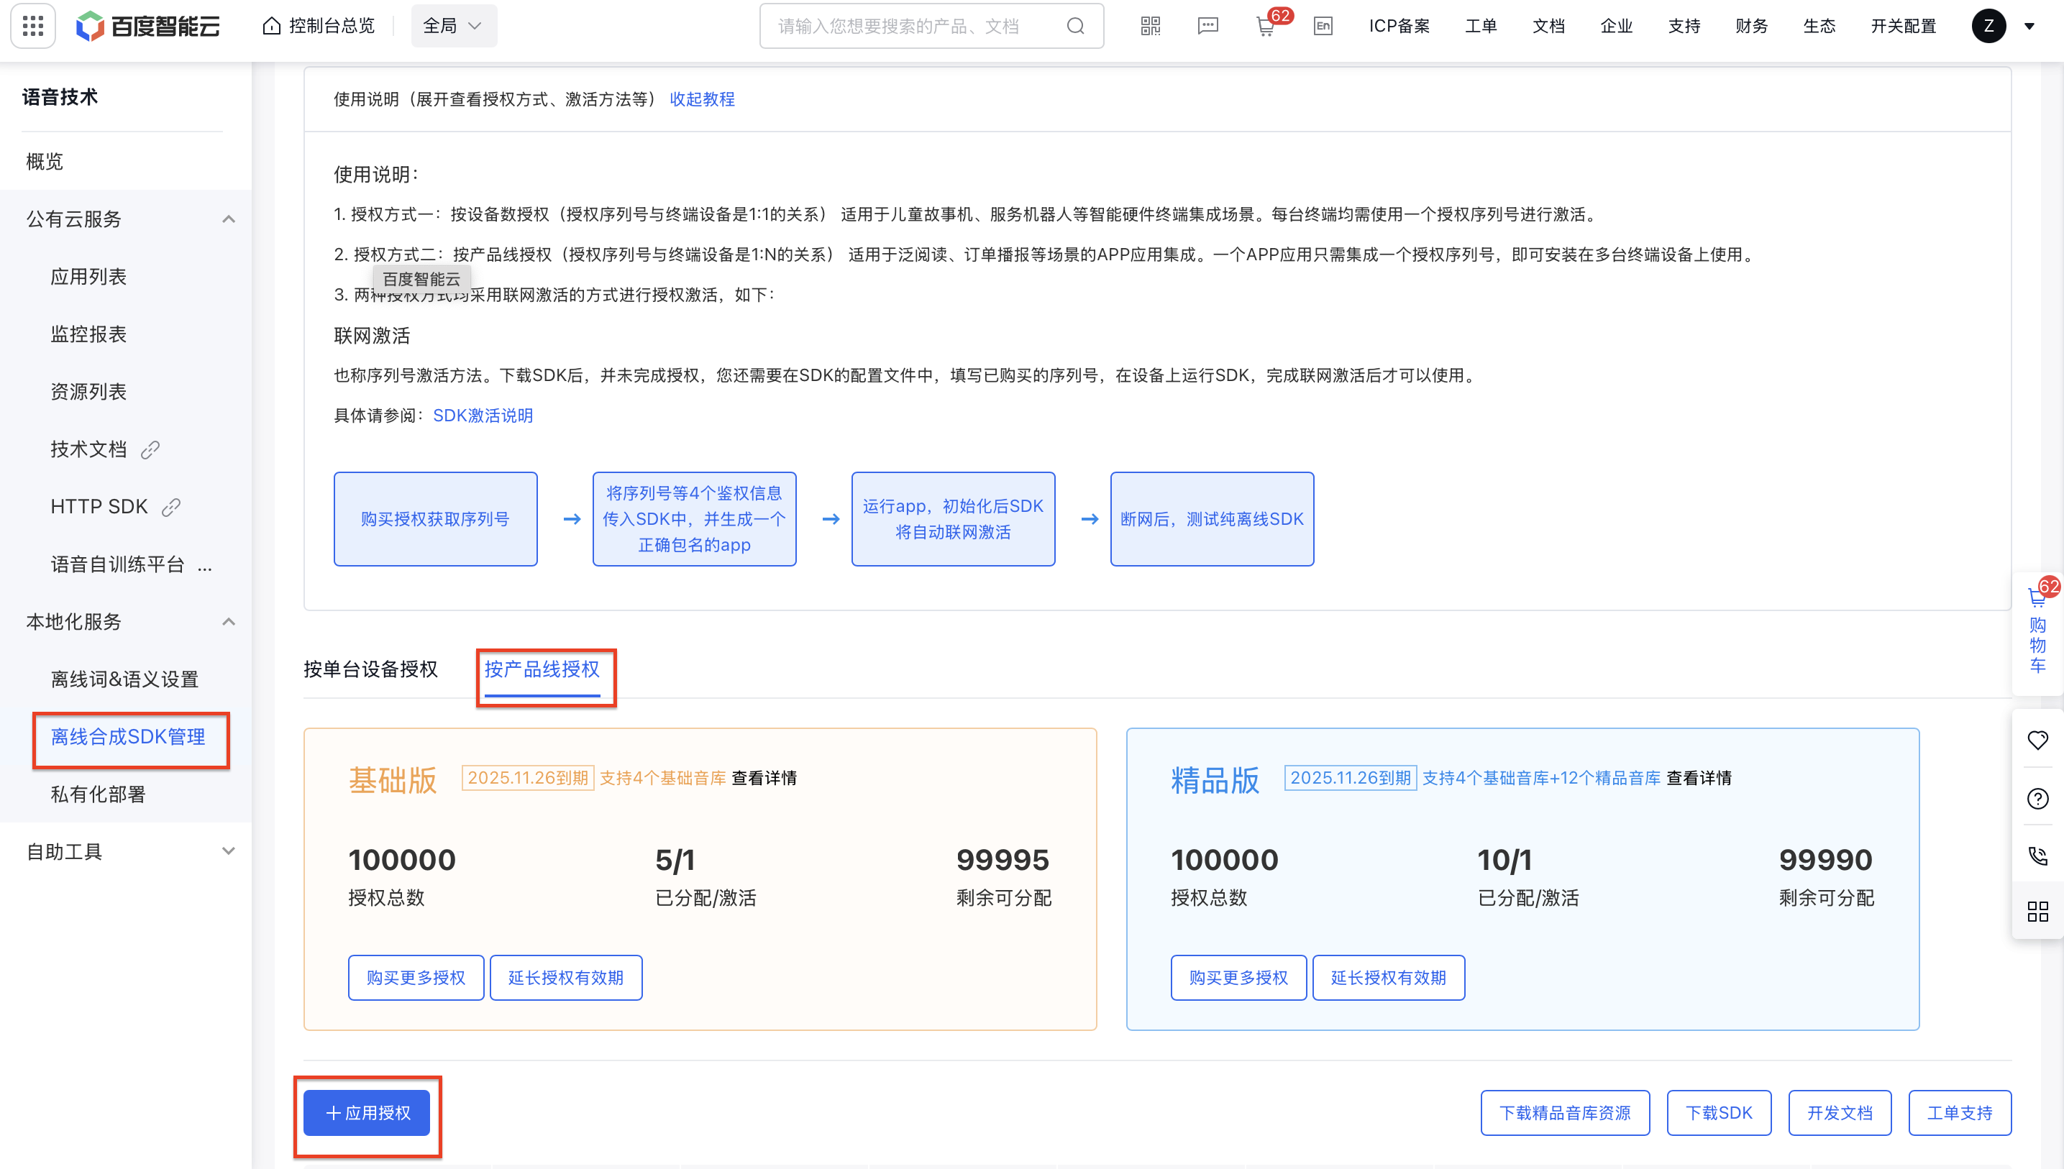Click the heart favorite icon on right rail
Image resolution: width=2064 pixels, height=1169 pixels.
(x=2037, y=740)
